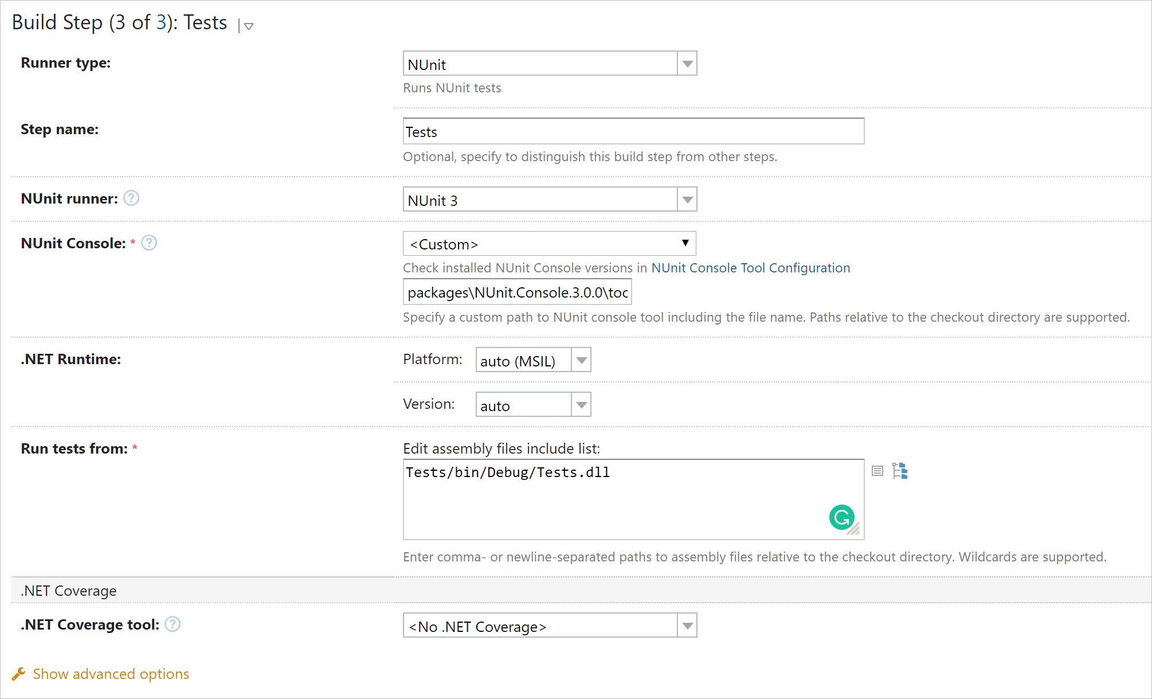Click the Grammarly icon inside the assembly textarea
The width and height of the screenshot is (1152, 699).
[841, 516]
